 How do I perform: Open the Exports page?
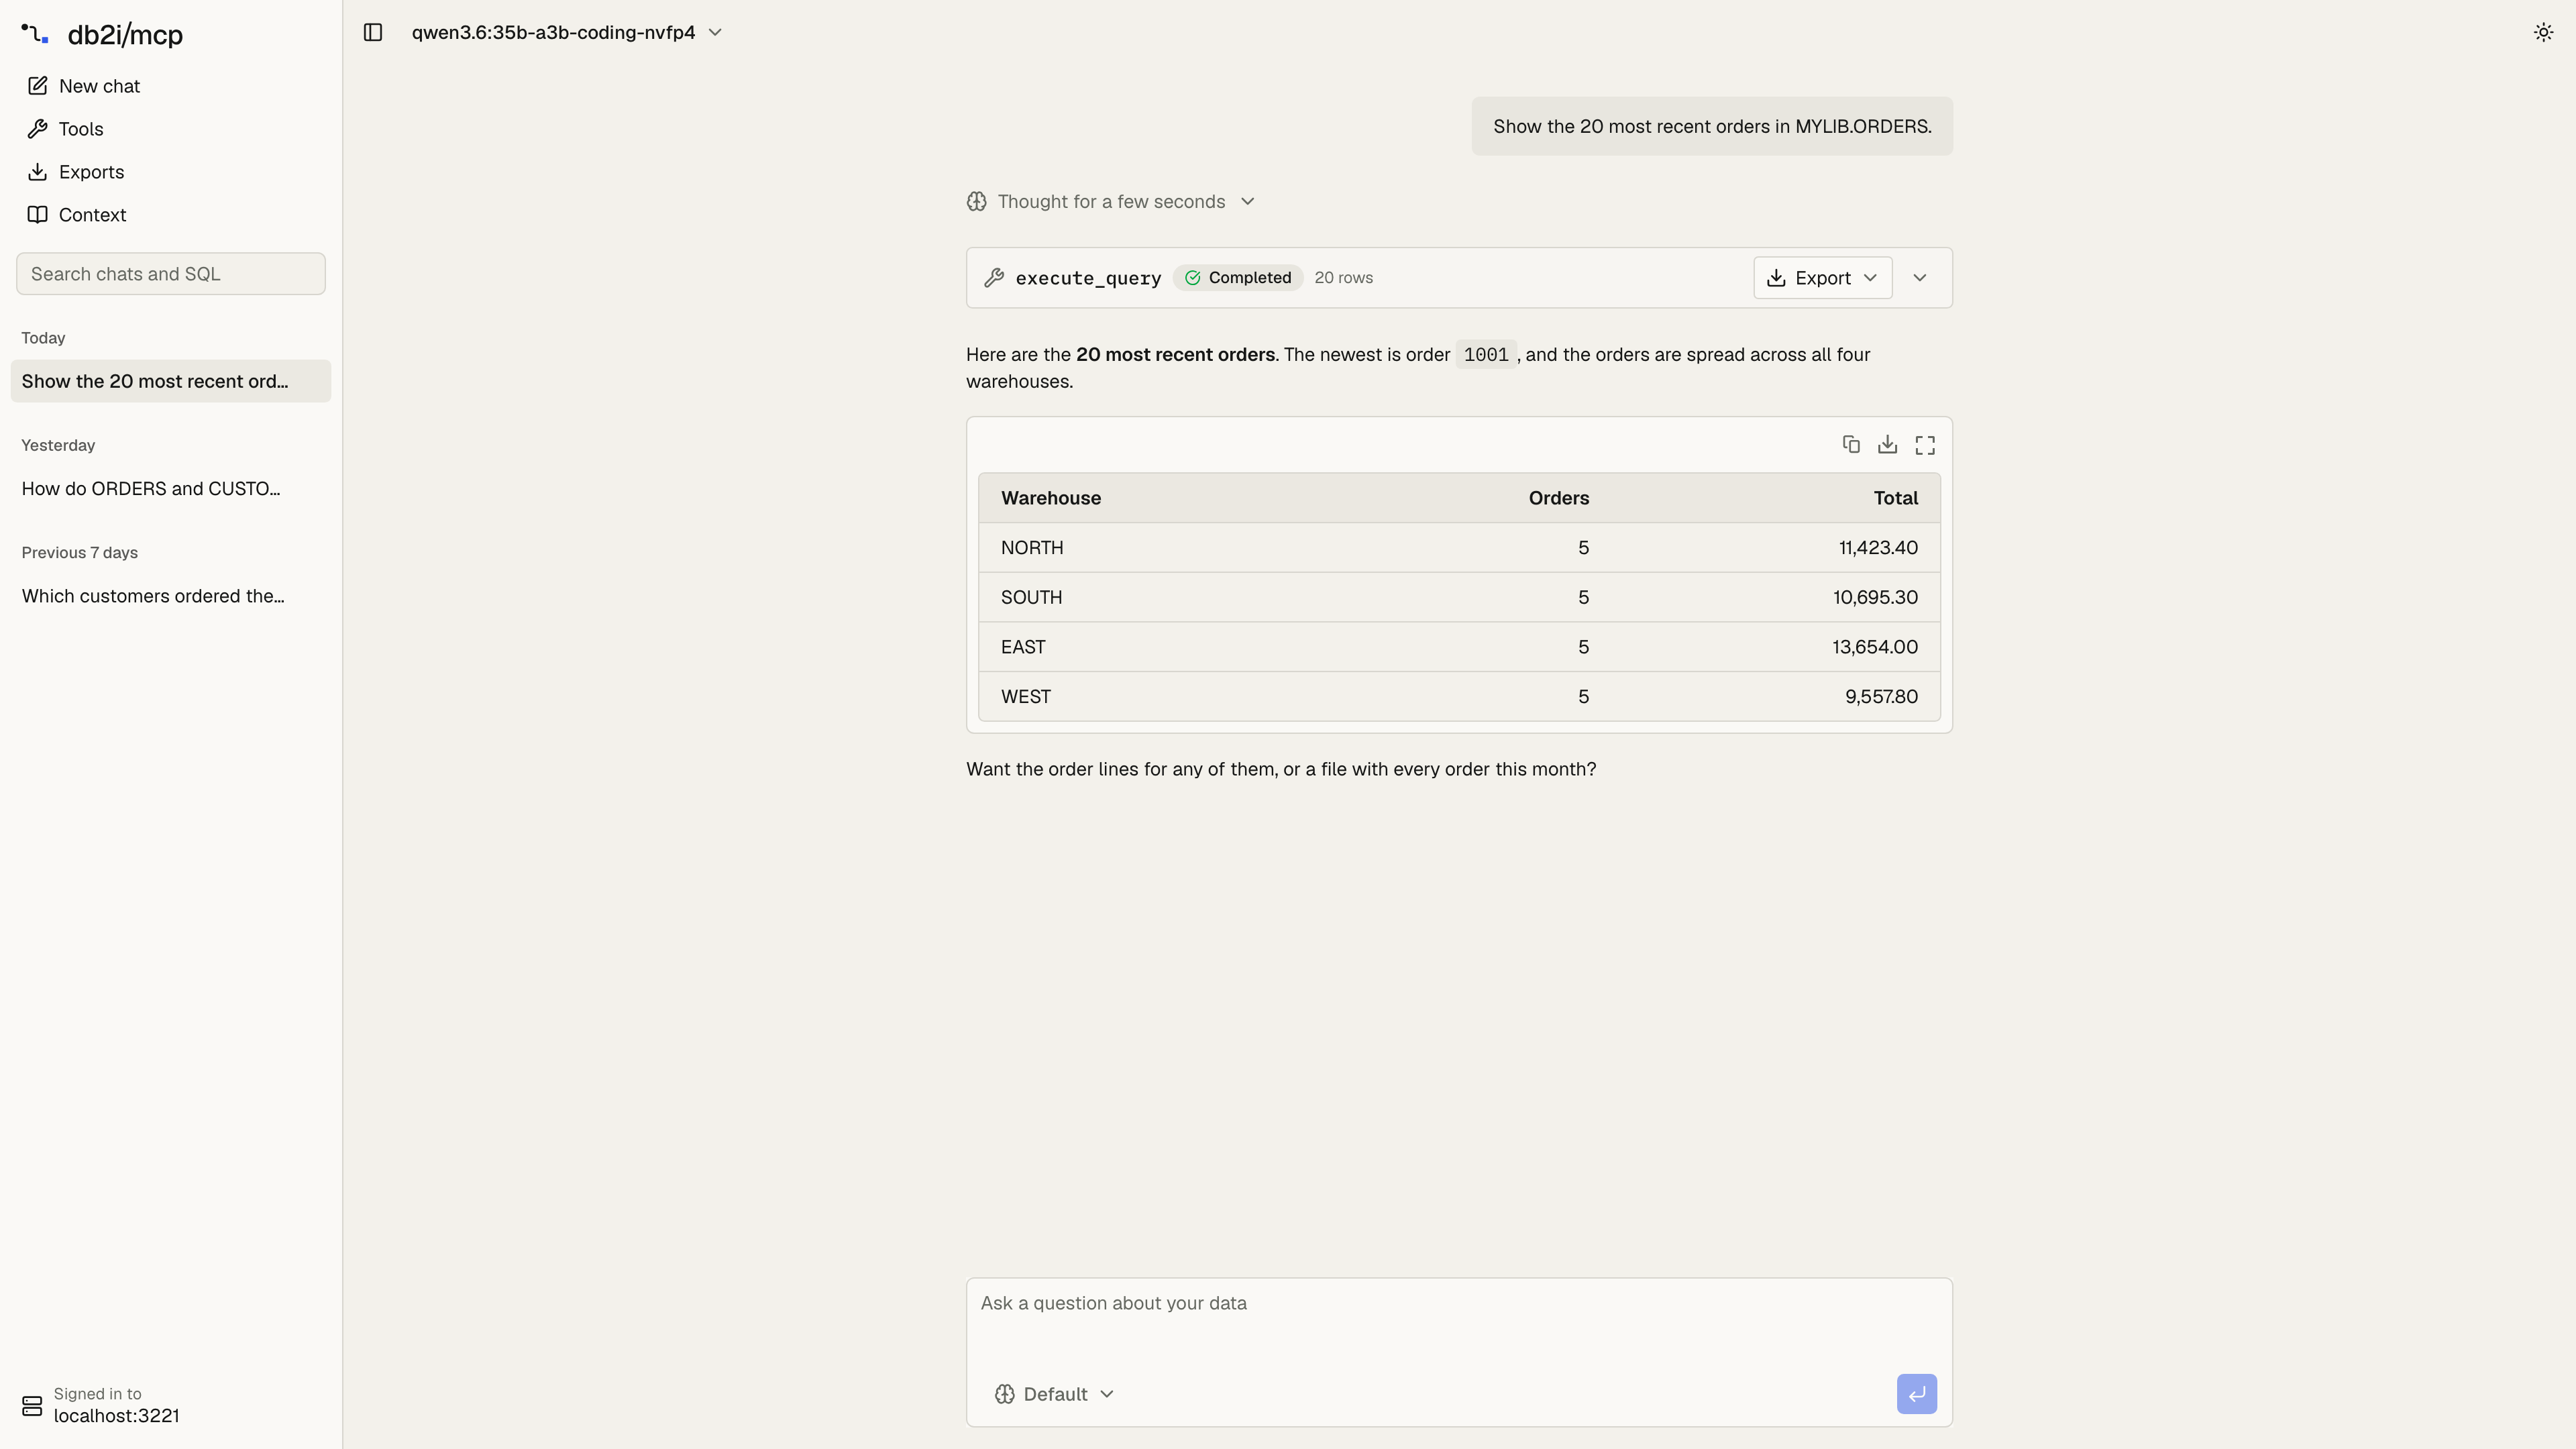[x=171, y=172]
